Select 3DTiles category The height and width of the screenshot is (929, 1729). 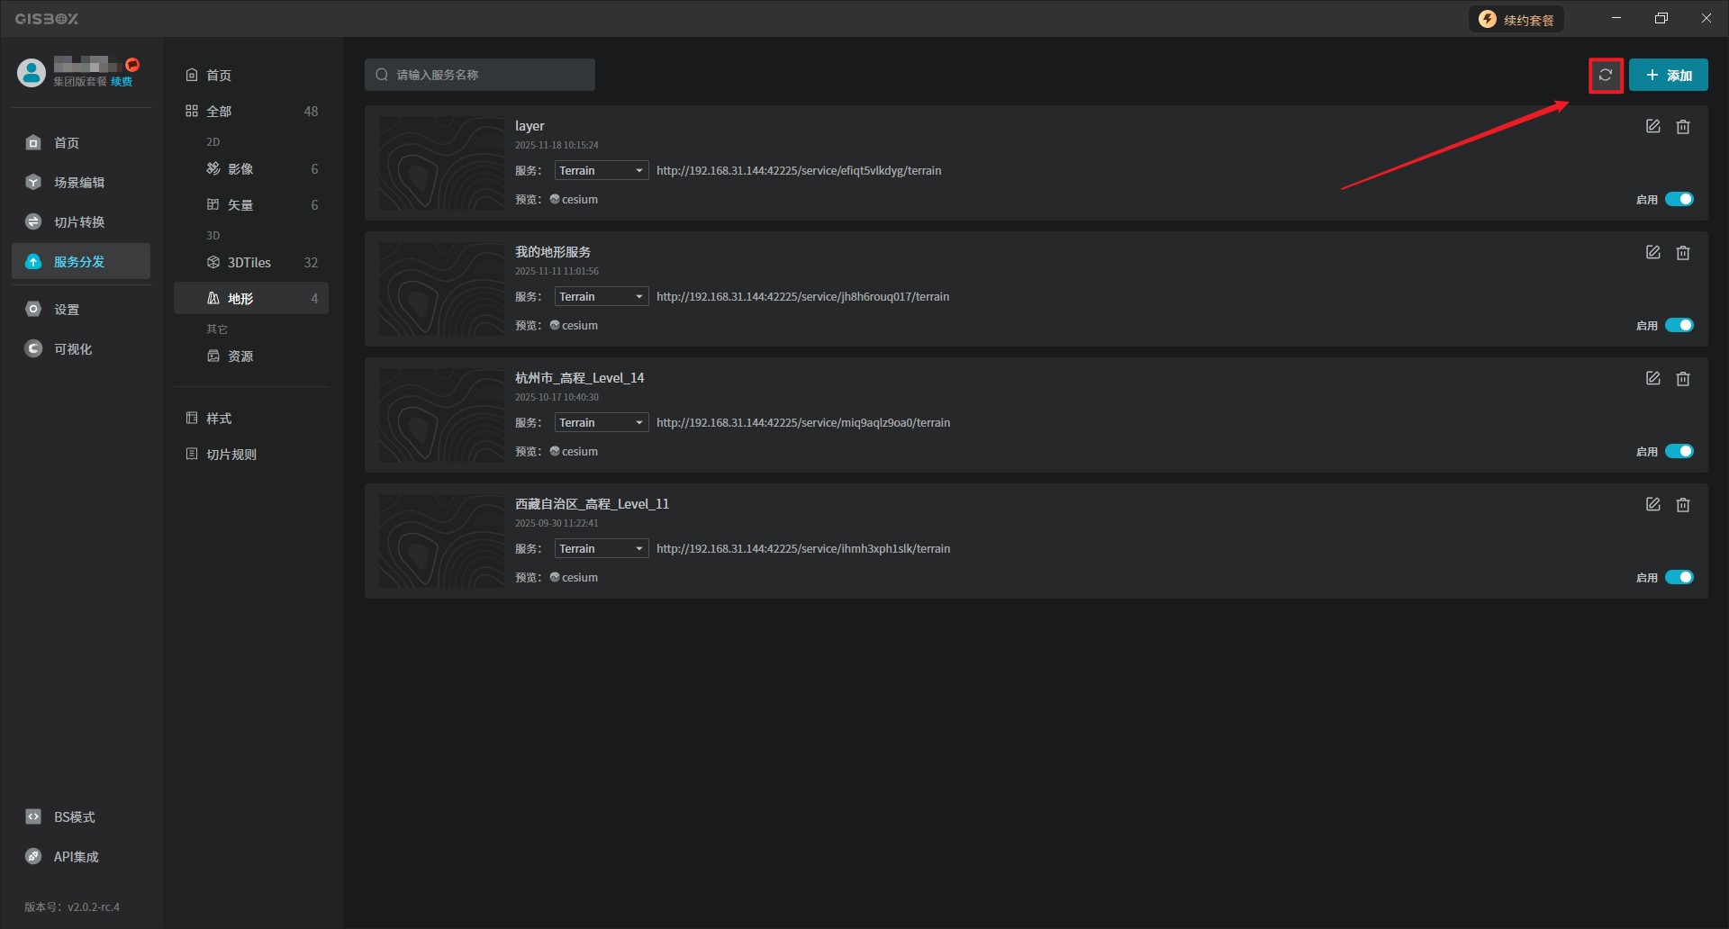(x=249, y=263)
